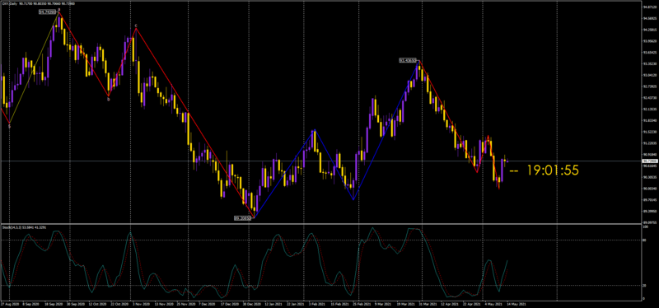Image resolution: width=659 pixels, height=308 pixels.
Task: Select the blue trendline rising to the 93.43 high
Action: pyautogui.click(x=386, y=130)
